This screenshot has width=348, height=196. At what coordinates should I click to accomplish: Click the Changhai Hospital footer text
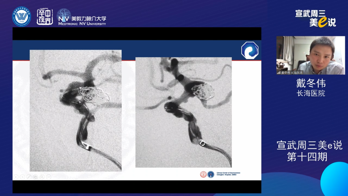(x=228, y=174)
